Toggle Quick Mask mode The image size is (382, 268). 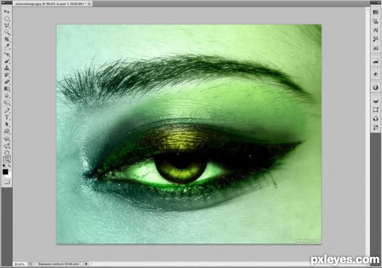(x=7, y=182)
